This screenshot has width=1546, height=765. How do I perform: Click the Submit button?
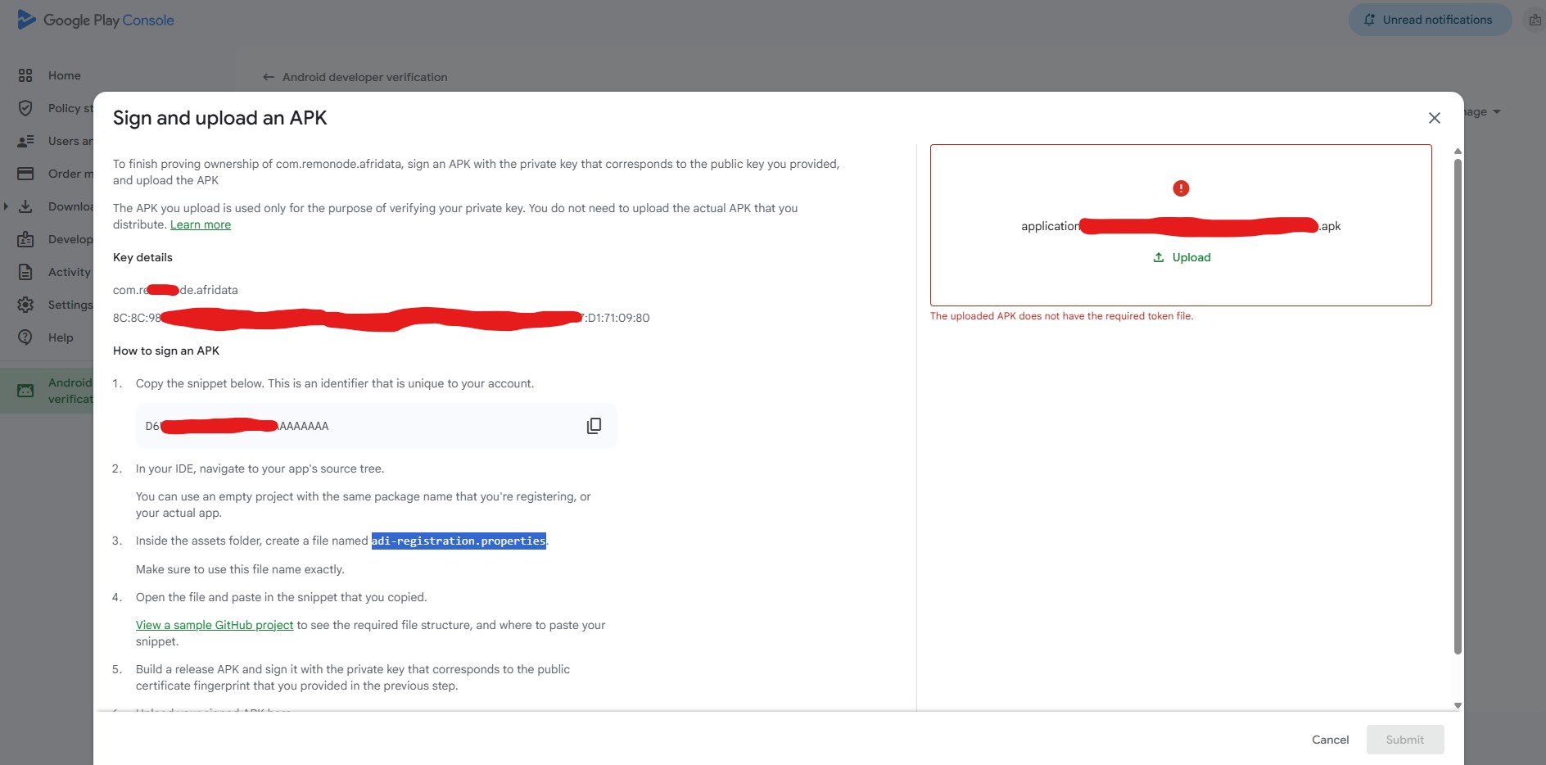1405,740
